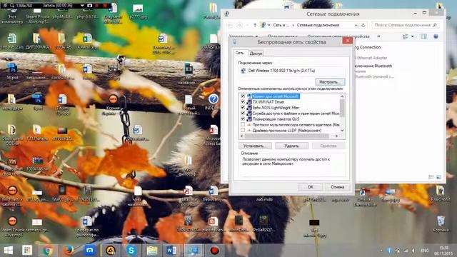The width and height of the screenshot is (457, 257).
Task: Show hidden tray icons arrow
Action: (x=381, y=251)
